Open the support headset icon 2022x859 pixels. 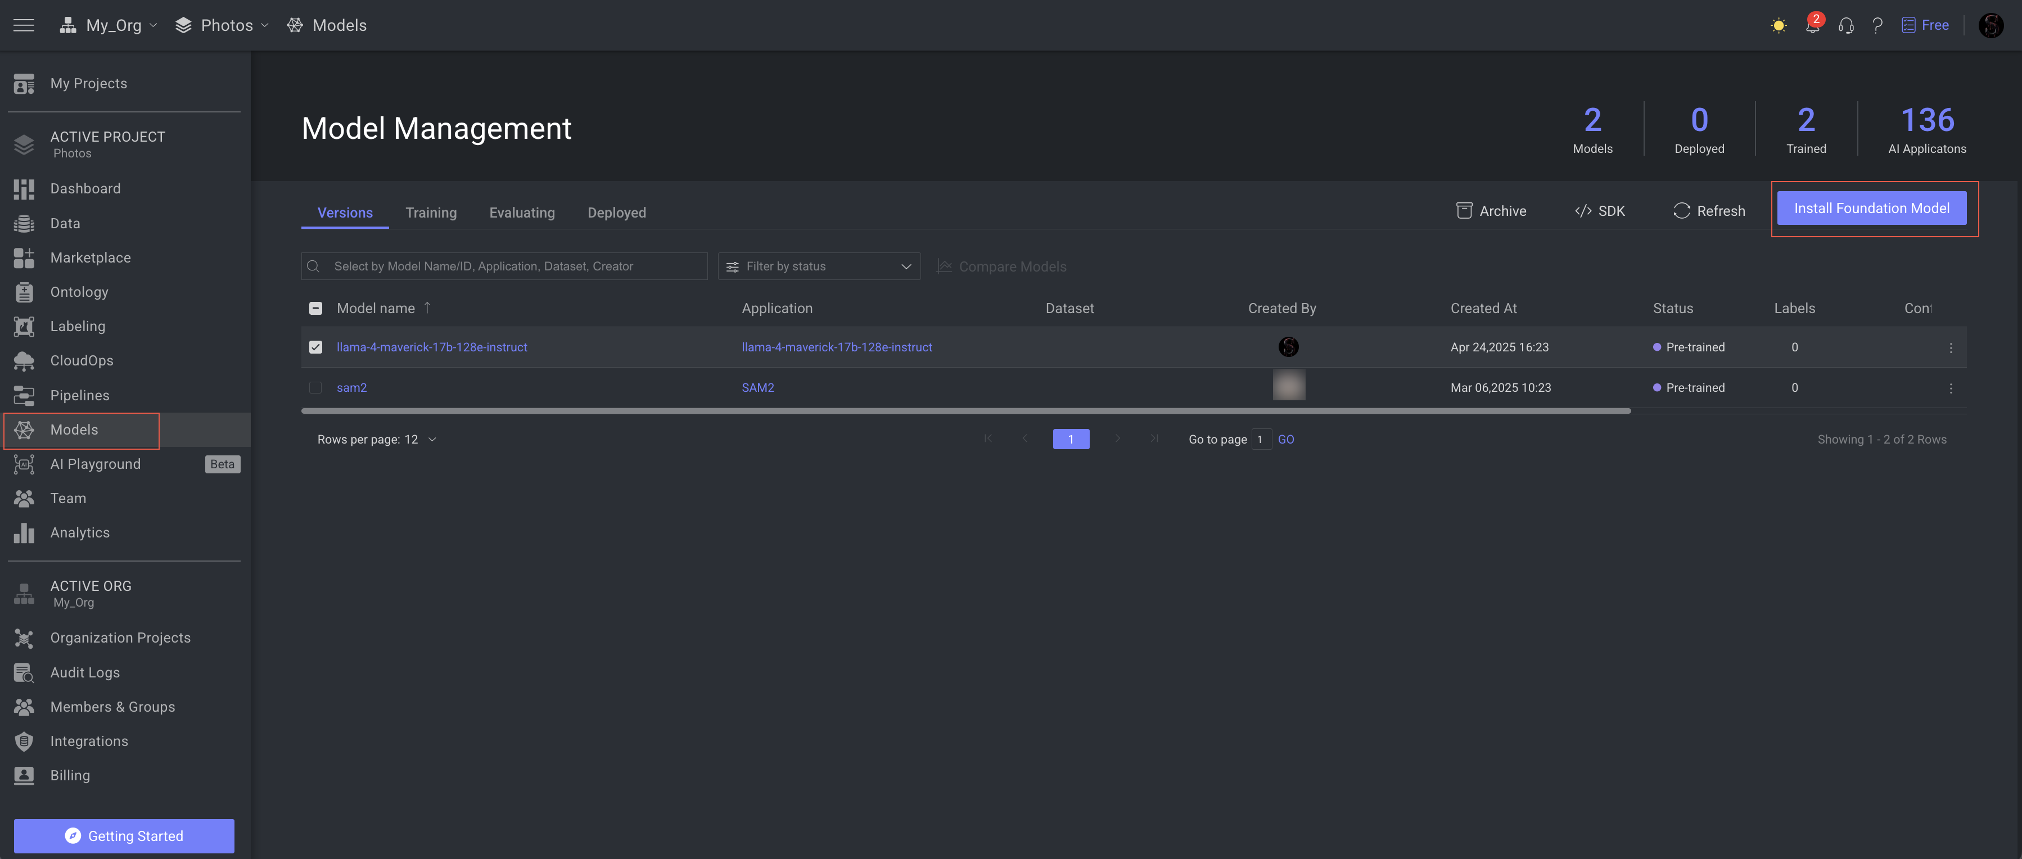tap(1846, 26)
